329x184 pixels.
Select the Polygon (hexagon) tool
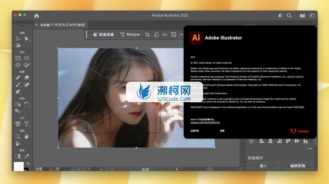coord(18,65)
